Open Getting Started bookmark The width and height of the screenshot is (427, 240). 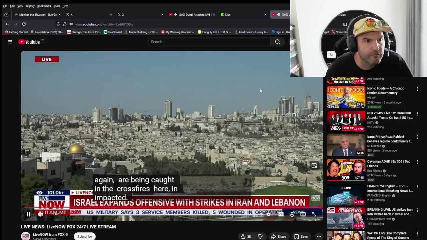pyautogui.click(x=16, y=32)
